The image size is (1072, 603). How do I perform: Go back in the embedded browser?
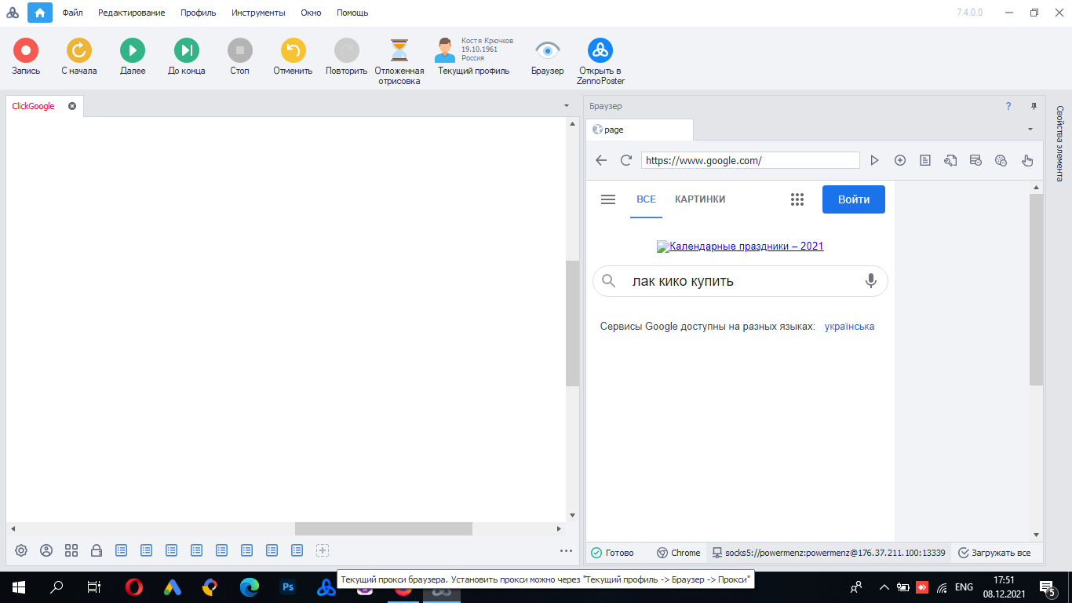click(x=601, y=160)
